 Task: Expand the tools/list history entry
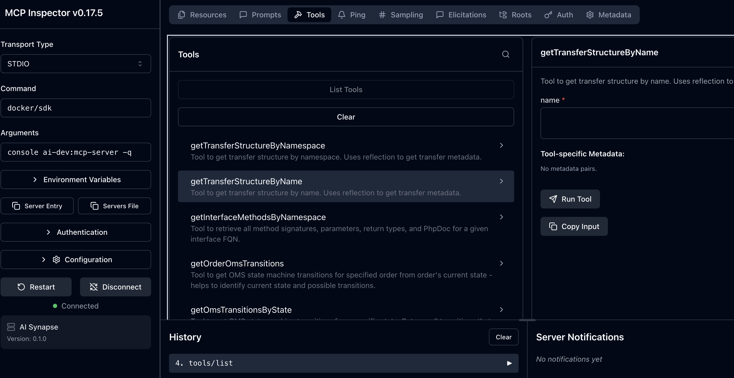click(x=343, y=363)
